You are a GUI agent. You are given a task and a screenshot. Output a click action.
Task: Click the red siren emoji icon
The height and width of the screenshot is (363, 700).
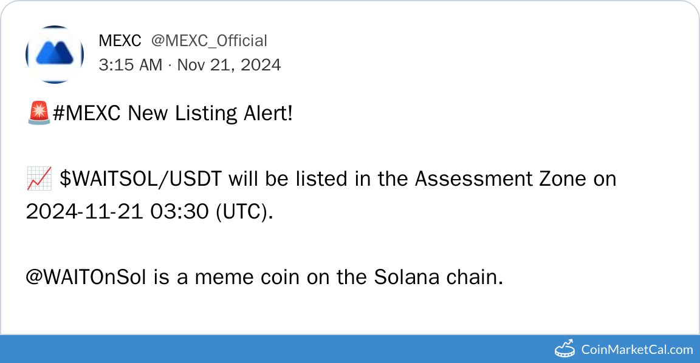point(39,114)
